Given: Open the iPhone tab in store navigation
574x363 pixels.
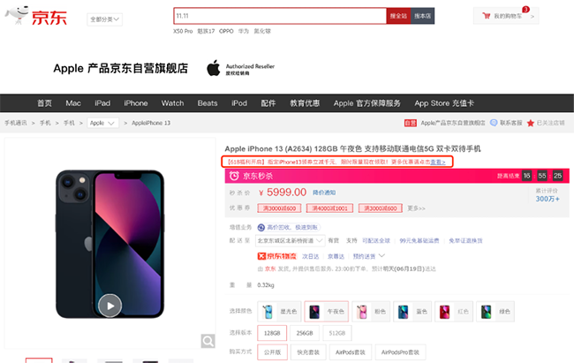Looking at the screenshot, I should pyautogui.click(x=136, y=102).
